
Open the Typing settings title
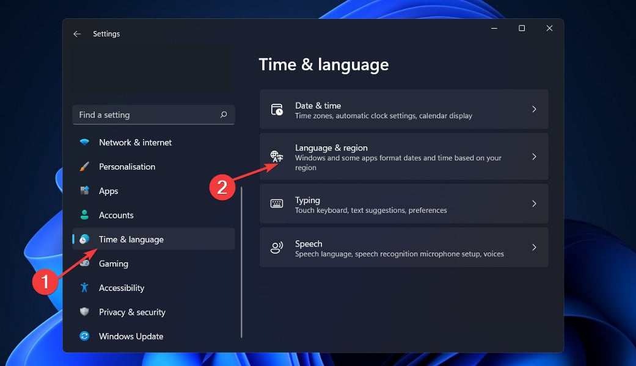coord(307,201)
